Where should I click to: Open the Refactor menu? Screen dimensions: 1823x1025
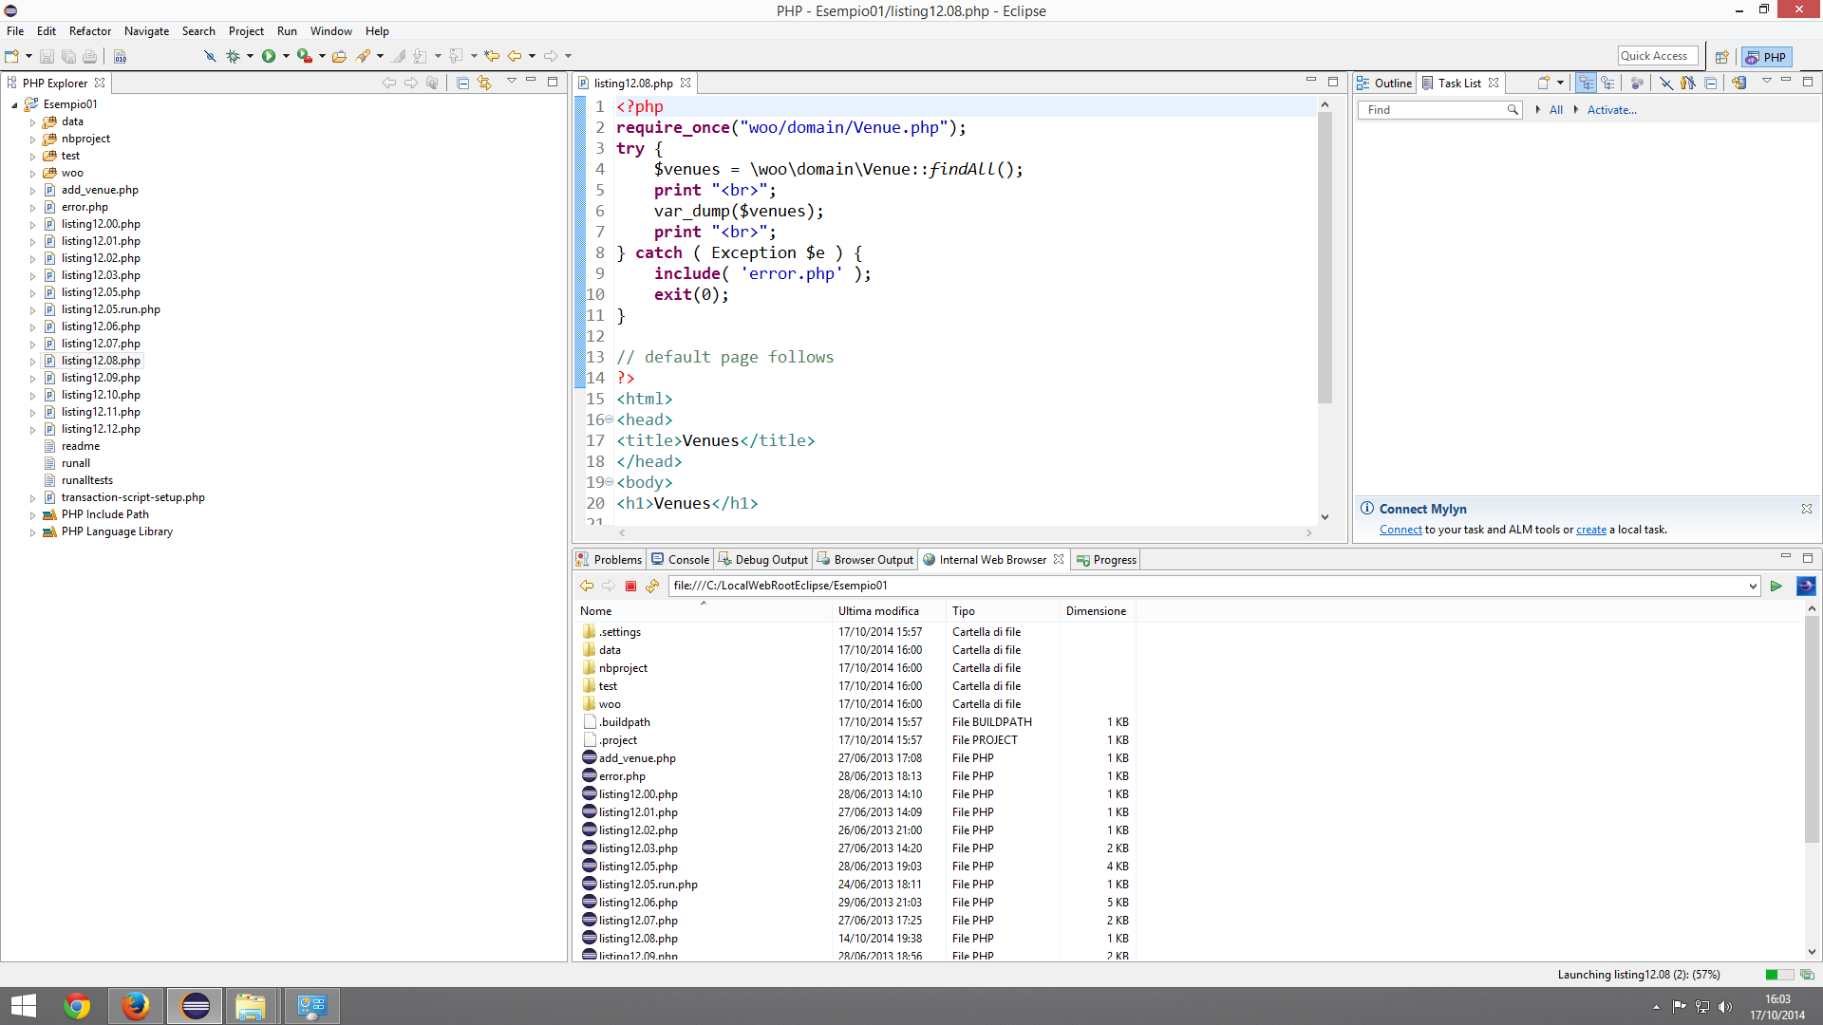[x=89, y=31]
